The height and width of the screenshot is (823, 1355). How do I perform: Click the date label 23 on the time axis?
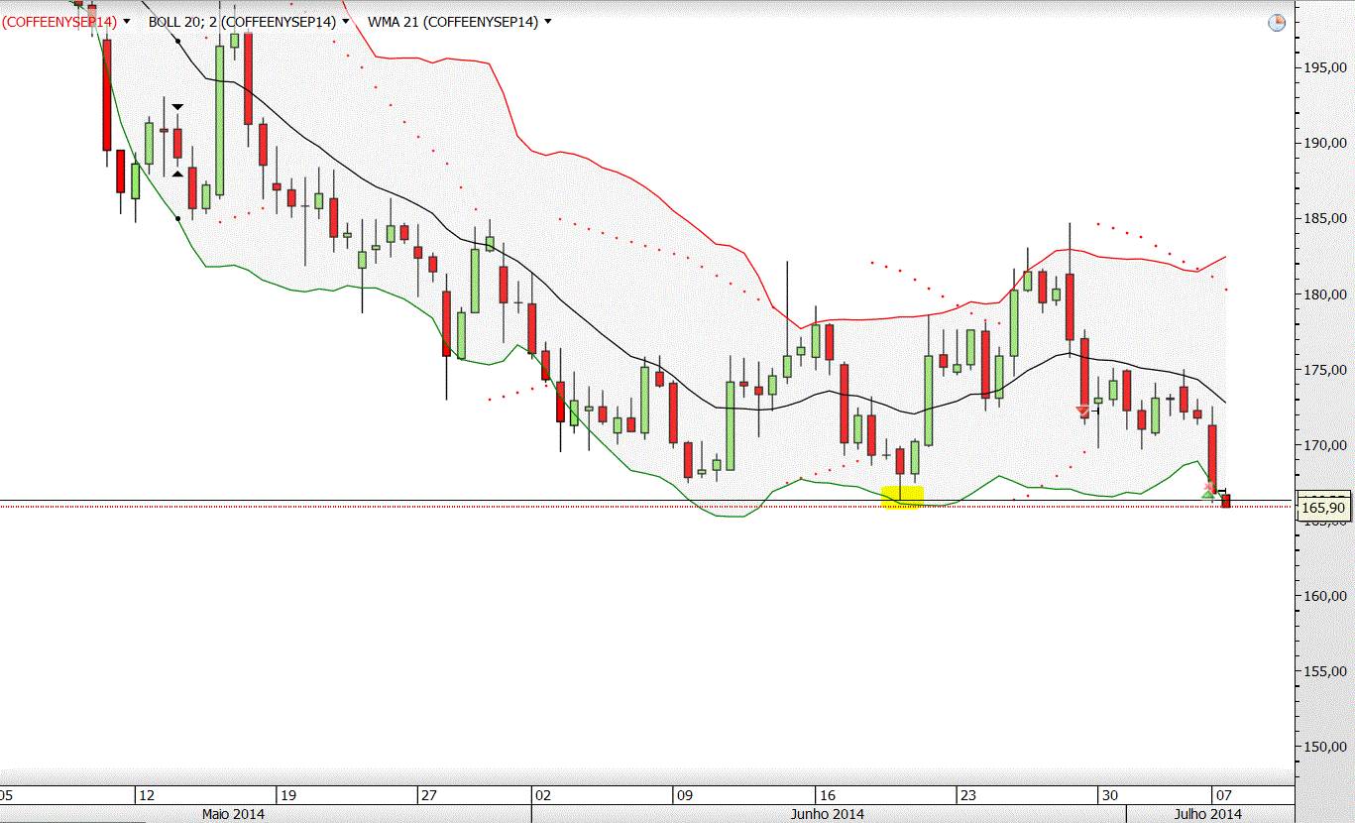coord(967,795)
